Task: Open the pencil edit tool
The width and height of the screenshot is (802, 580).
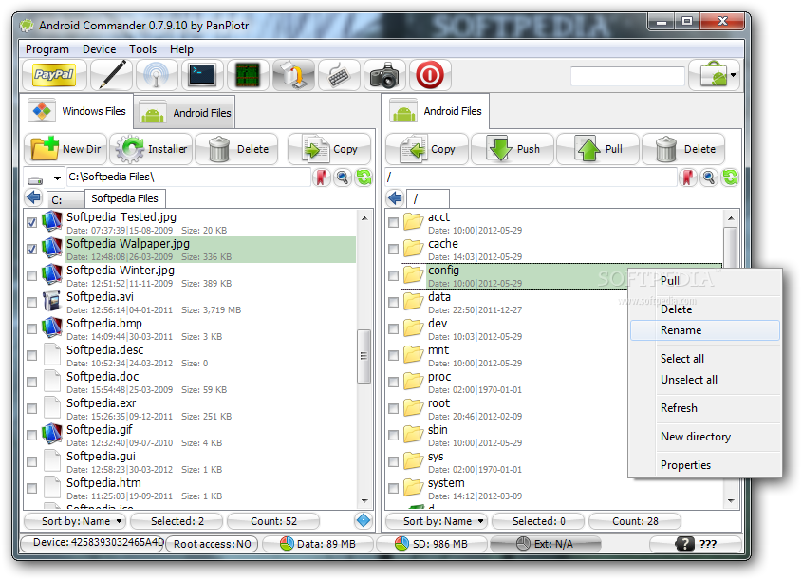Action: 111,75
